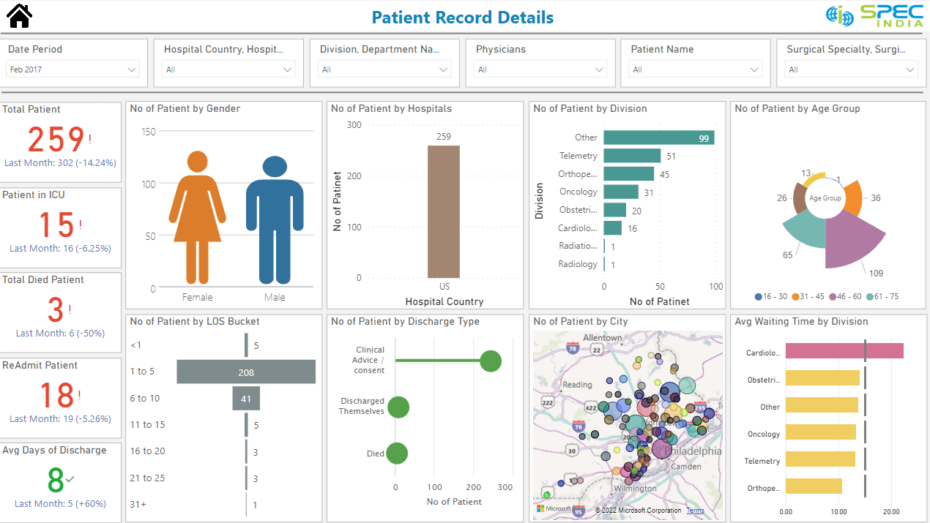Click the Radiology division label
The width and height of the screenshot is (930, 523).
pos(578,264)
